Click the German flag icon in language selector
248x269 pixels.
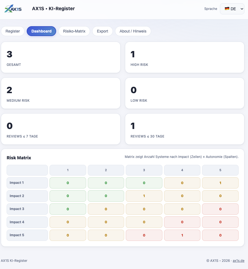pyautogui.click(x=227, y=9)
